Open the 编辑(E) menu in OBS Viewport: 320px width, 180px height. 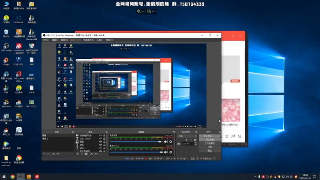pyautogui.click(x=55, y=40)
